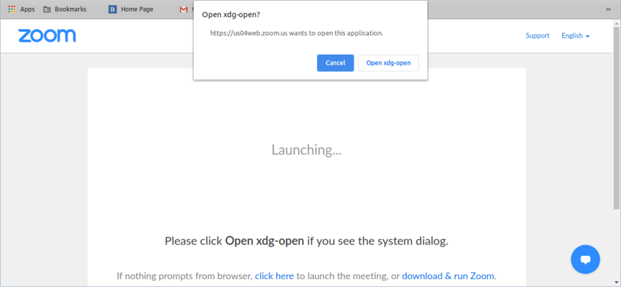The width and height of the screenshot is (621, 287).
Task: Show hidden bookmarks overflow chevron
Action: pyautogui.click(x=608, y=9)
